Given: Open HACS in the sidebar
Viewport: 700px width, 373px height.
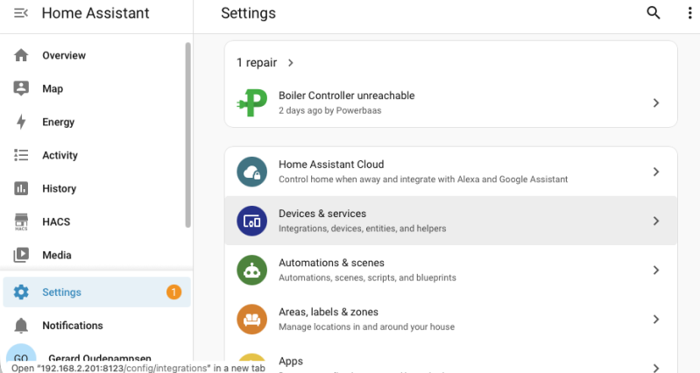Looking at the screenshot, I should (x=96, y=222).
